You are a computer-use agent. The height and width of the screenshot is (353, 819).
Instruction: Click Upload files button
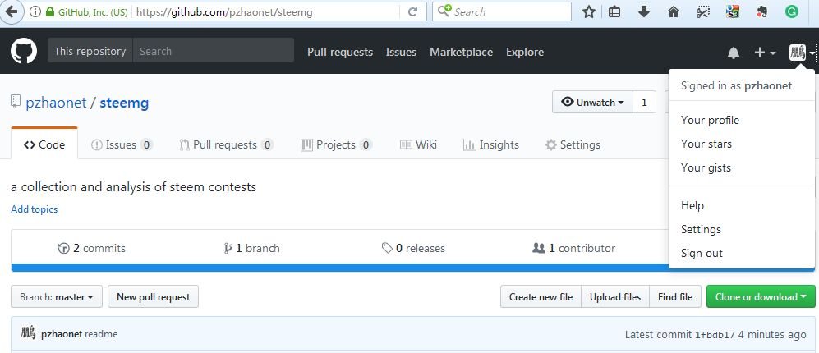(615, 296)
